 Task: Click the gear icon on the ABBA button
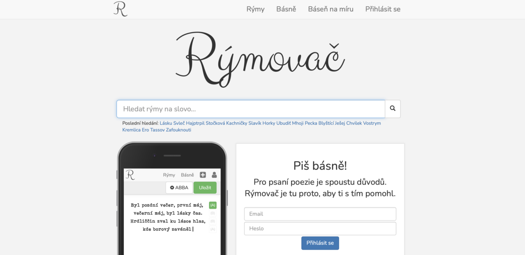[x=172, y=187]
